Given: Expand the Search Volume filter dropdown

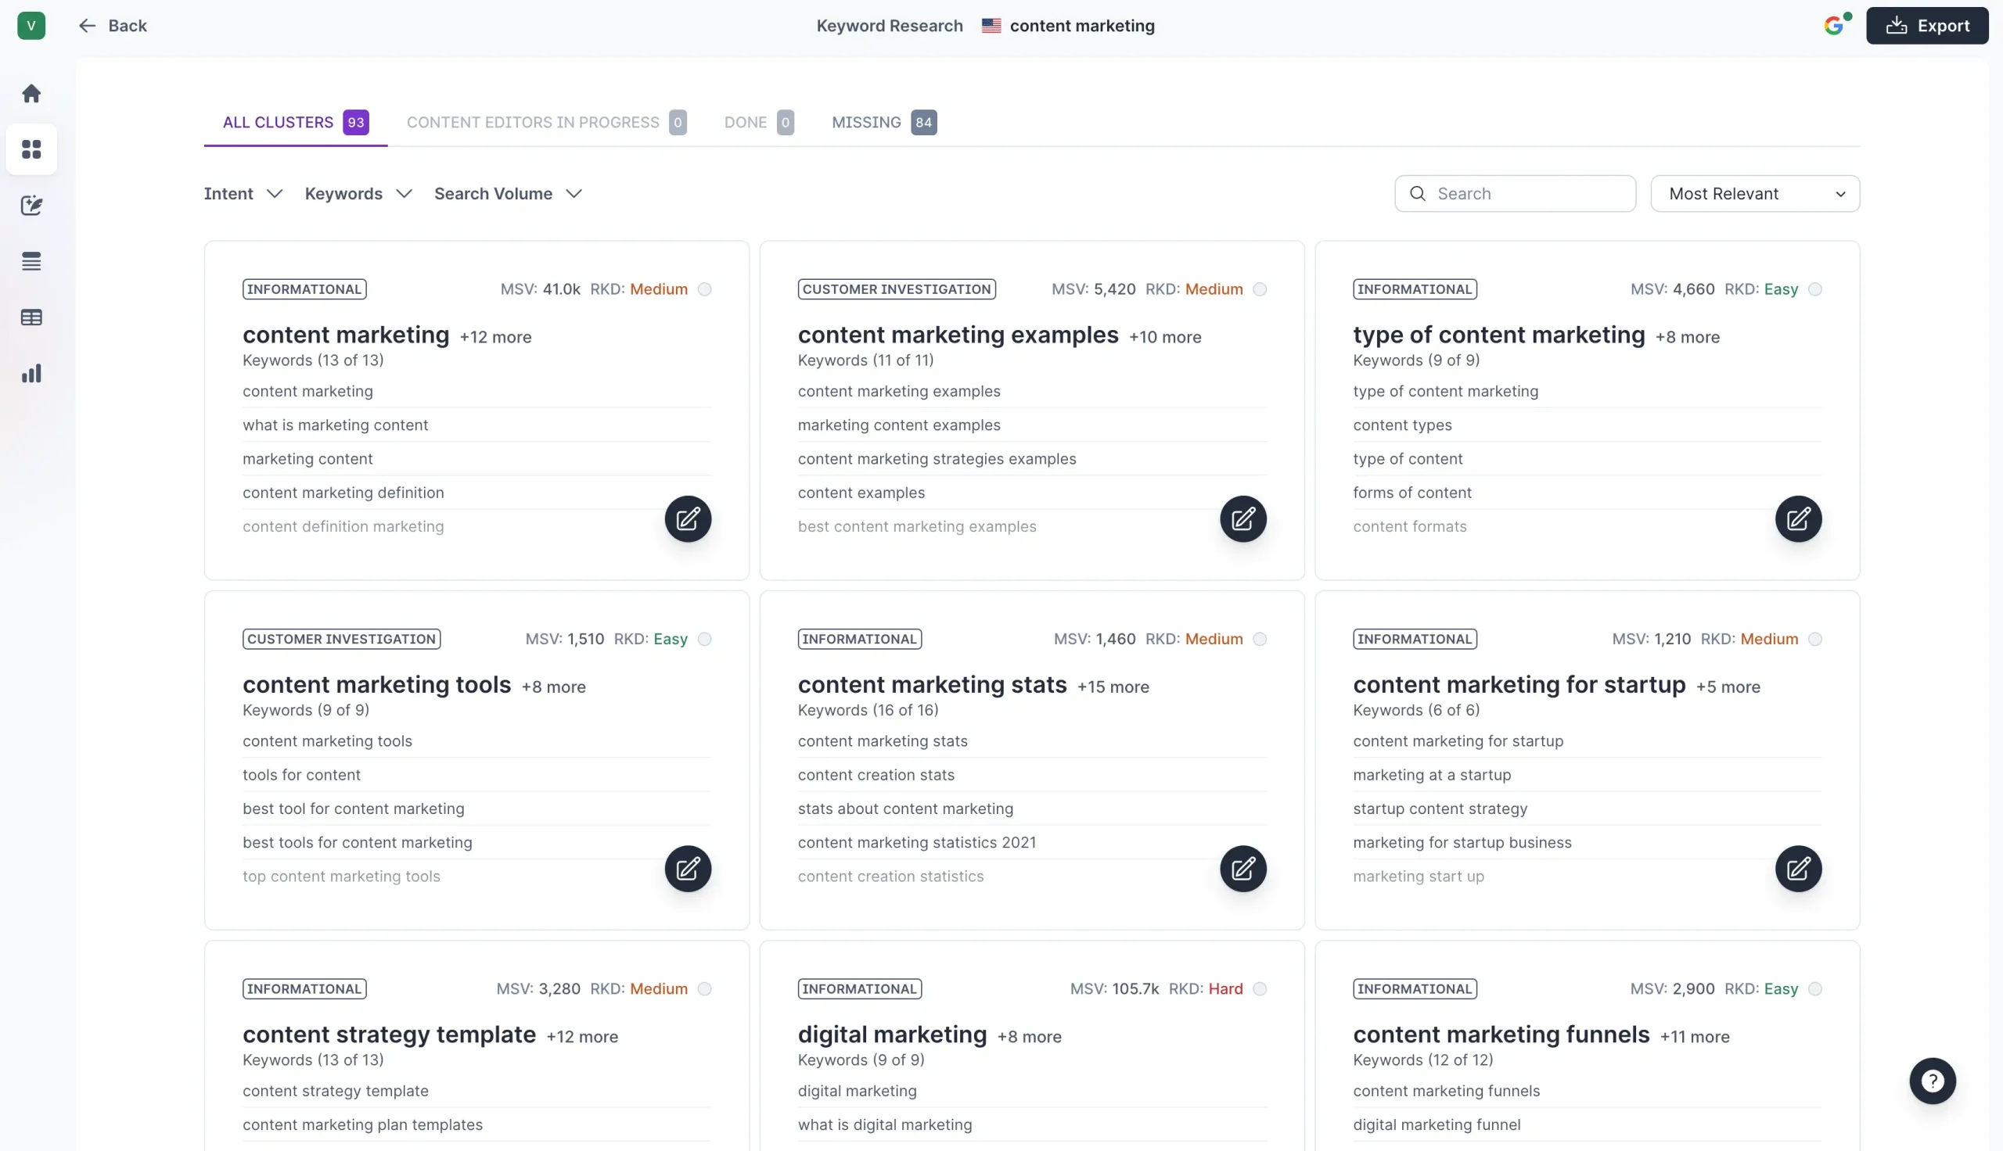Looking at the screenshot, I should (x=508, y=194).
